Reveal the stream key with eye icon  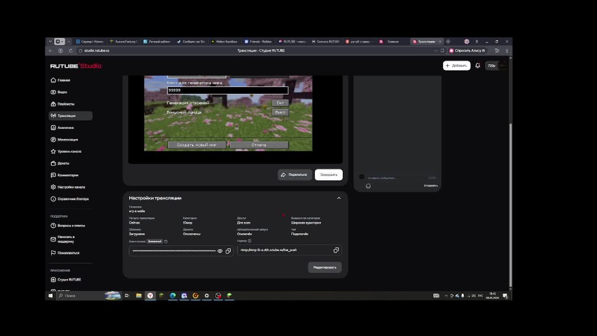coord(220,251)
